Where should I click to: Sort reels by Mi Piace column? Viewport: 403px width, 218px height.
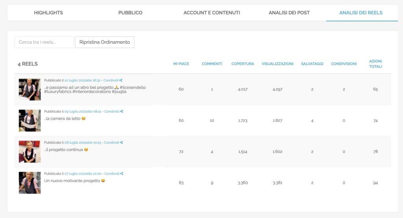click(x=181, y=64)
